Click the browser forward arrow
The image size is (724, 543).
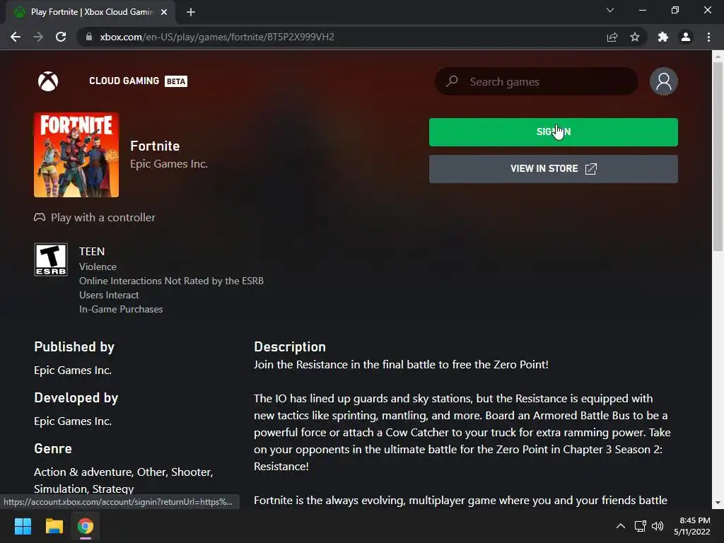click(38, 37)
